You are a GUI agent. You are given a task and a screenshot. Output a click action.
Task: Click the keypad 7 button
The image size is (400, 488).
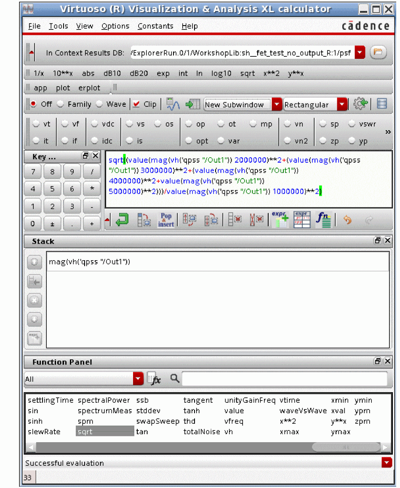33,171
